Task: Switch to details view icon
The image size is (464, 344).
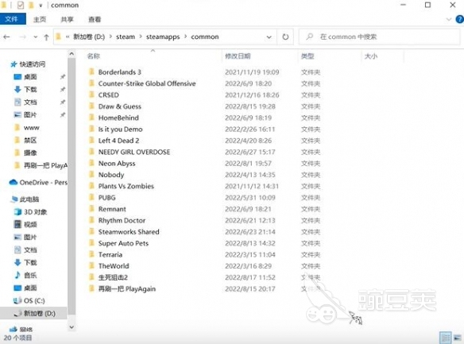Action: click(x=446, y=338)
